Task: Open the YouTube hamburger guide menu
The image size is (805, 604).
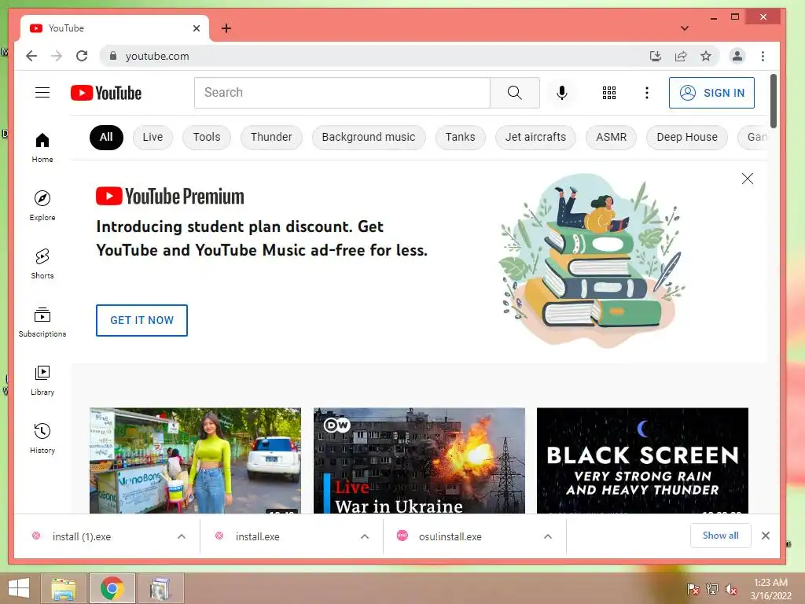Action: coord(42,93)
